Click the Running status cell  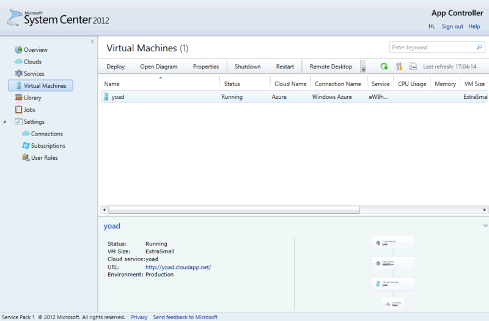click(232, 97)
